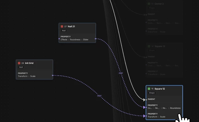Click the output port of Init Grid Scale
This screenshot has width=199, height=122.
(52, 76)
